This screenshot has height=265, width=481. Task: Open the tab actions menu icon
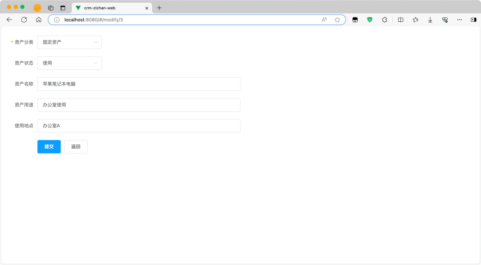[x=63, y=8]
